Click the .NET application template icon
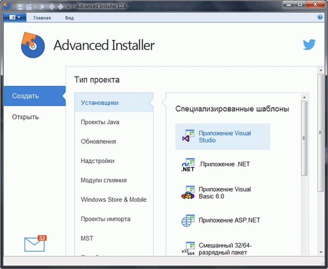Screen dimensions: 328x269 click(188, 164)
